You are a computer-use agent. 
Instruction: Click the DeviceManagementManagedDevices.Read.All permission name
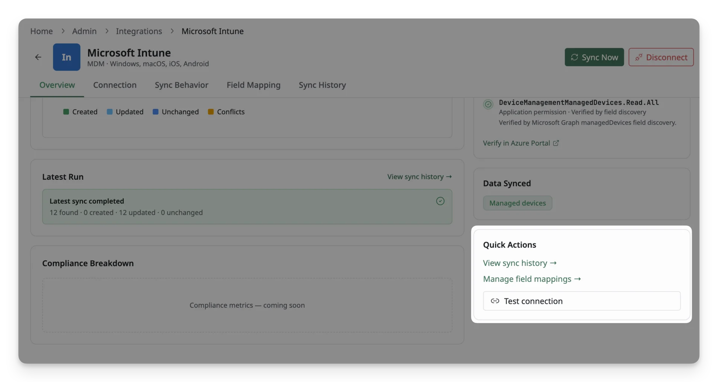579,102
